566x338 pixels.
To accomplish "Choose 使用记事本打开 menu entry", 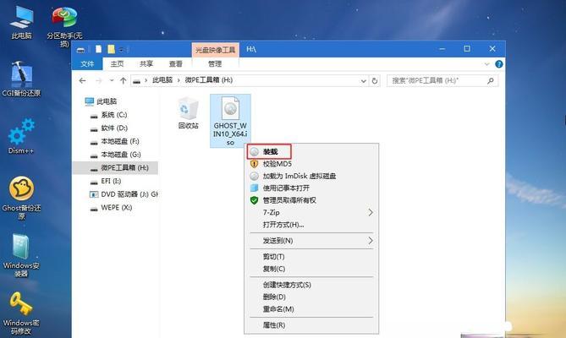I will point(311,188).
